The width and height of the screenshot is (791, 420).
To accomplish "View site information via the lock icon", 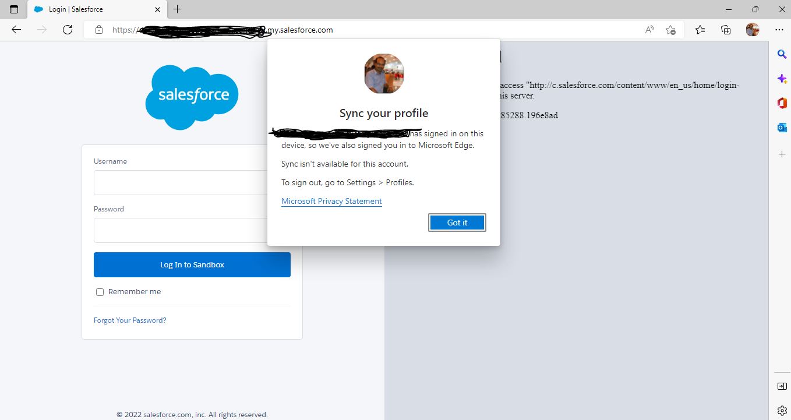I will pos(98,30).
